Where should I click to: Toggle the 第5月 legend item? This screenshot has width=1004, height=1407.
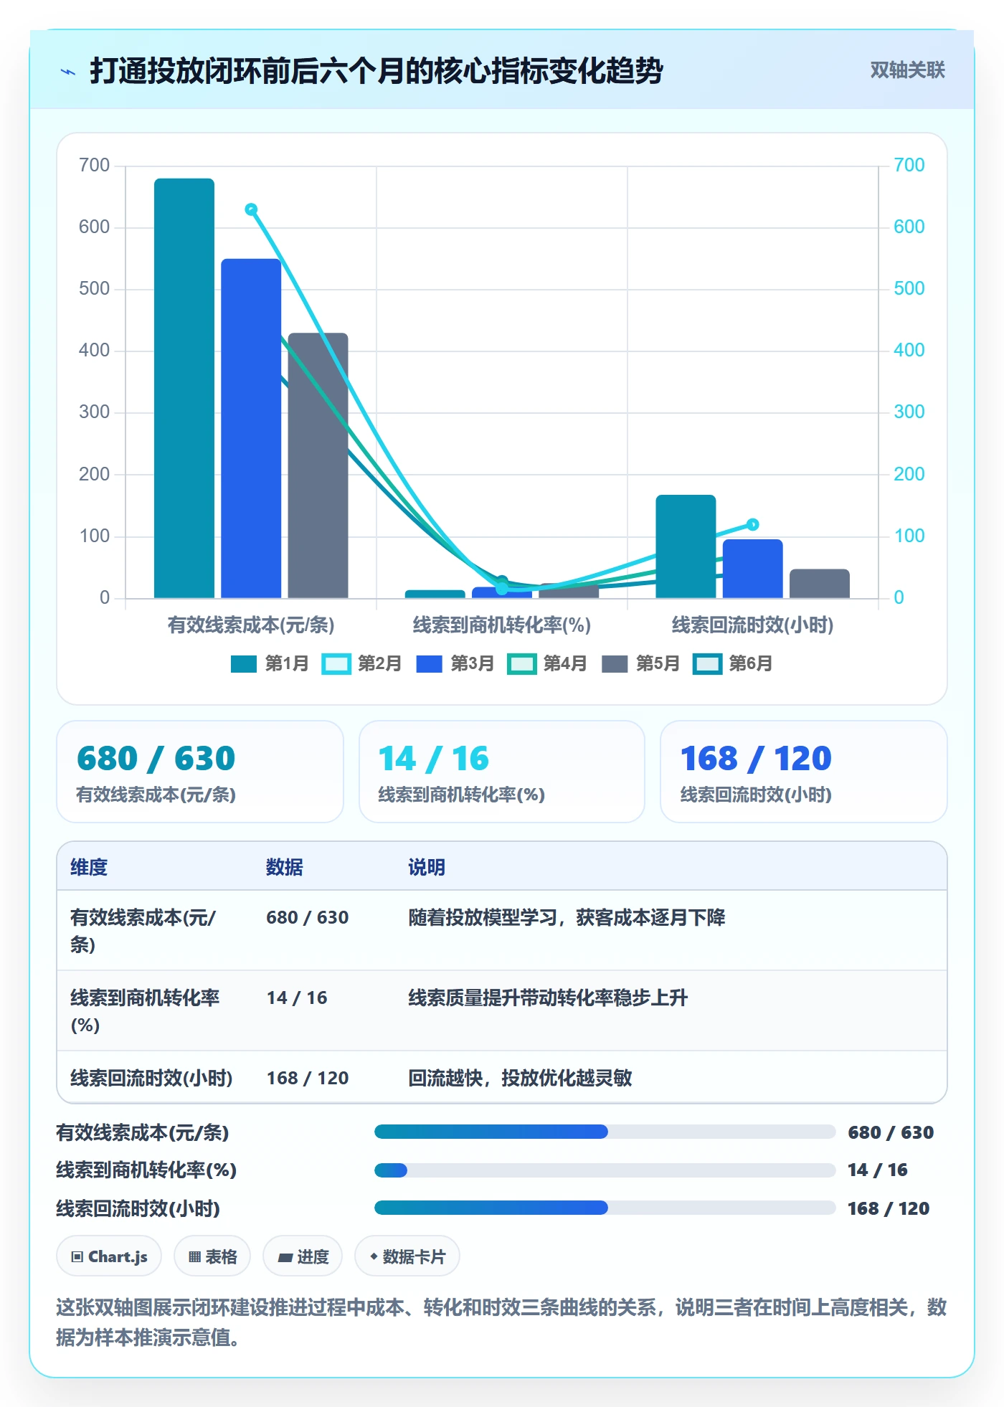pos(640,664)
